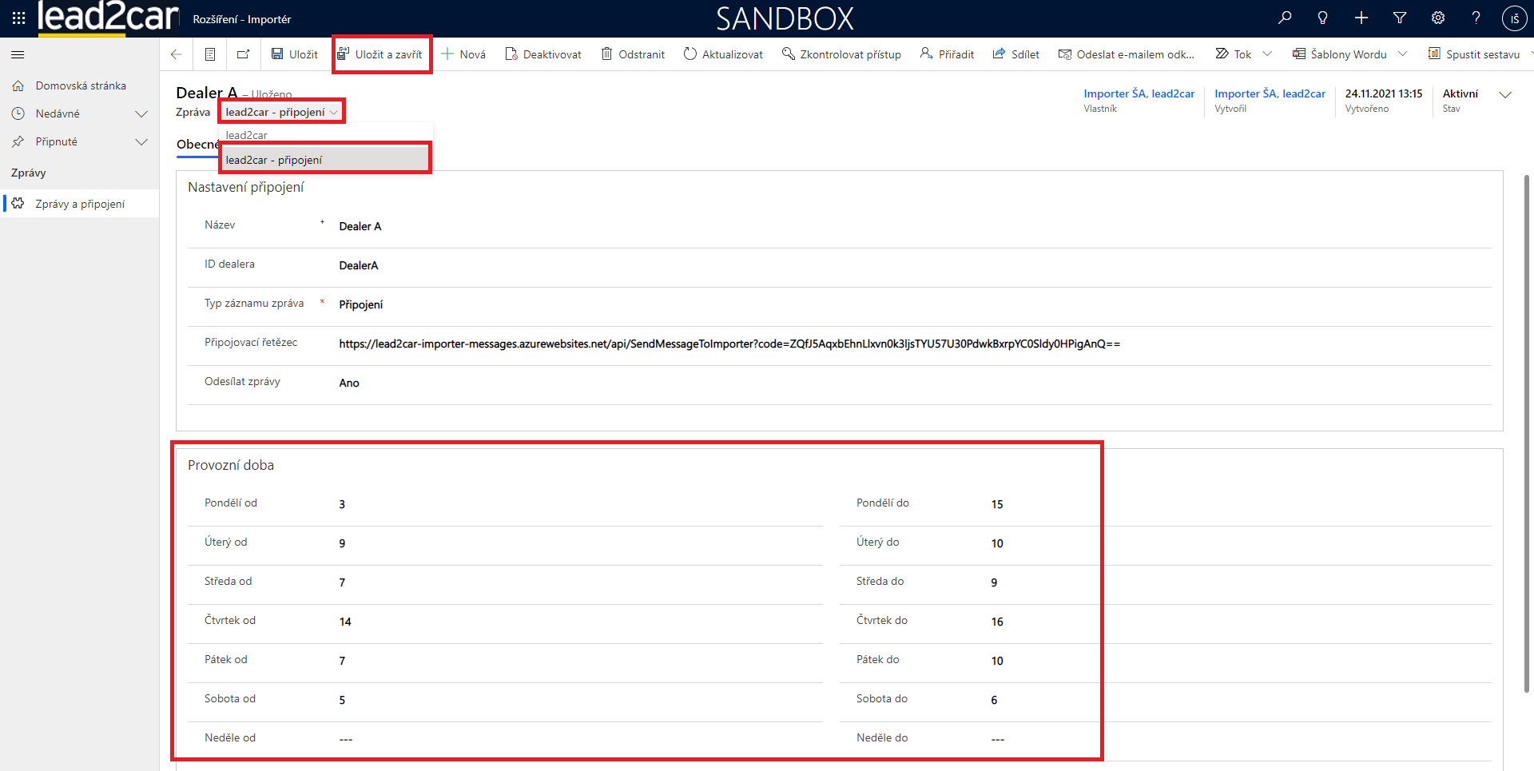Open the settings gear icon
1534x771 pixels.
tap(1438, 18)
